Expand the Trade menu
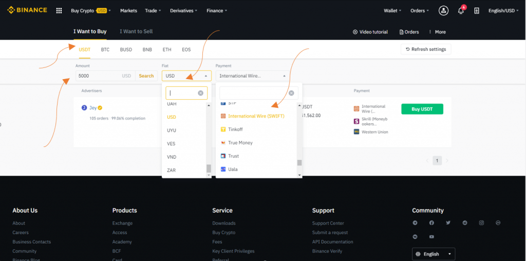This screenshot has width=526, height=261. (153, 11)
